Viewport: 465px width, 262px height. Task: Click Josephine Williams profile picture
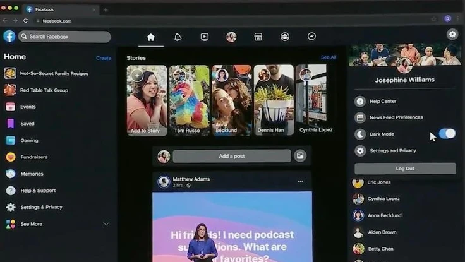[x=404, y=65]
